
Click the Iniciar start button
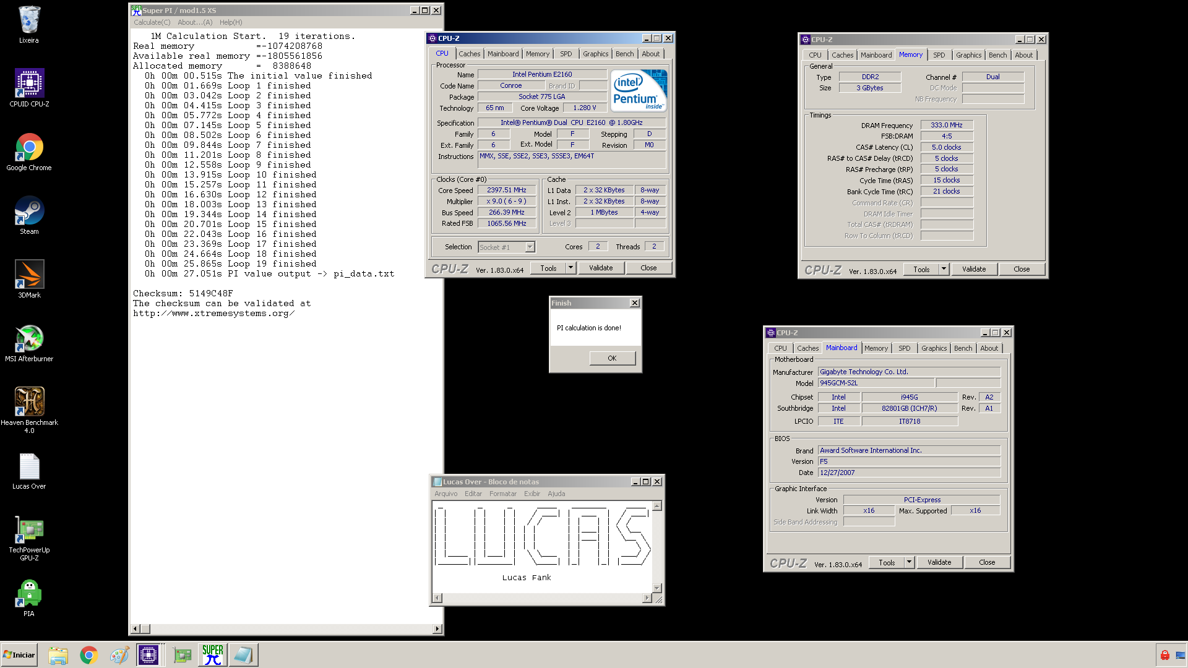[19, 655]
